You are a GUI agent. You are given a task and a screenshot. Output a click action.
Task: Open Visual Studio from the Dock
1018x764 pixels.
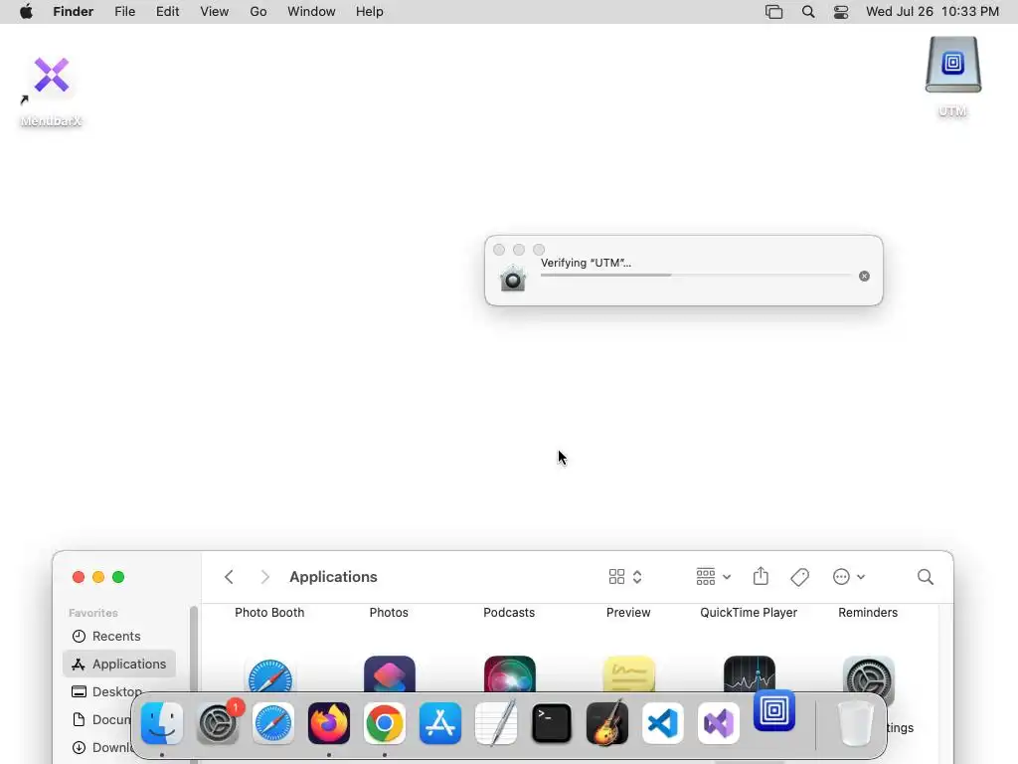(x=719, y=723)
